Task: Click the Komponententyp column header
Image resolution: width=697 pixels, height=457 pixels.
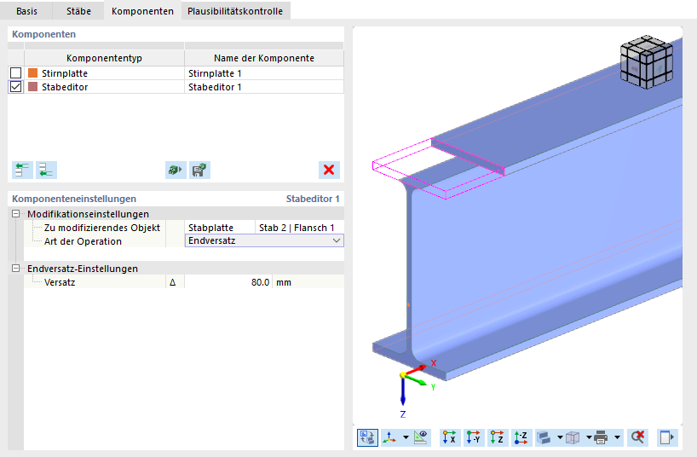Action: point(104,58)
